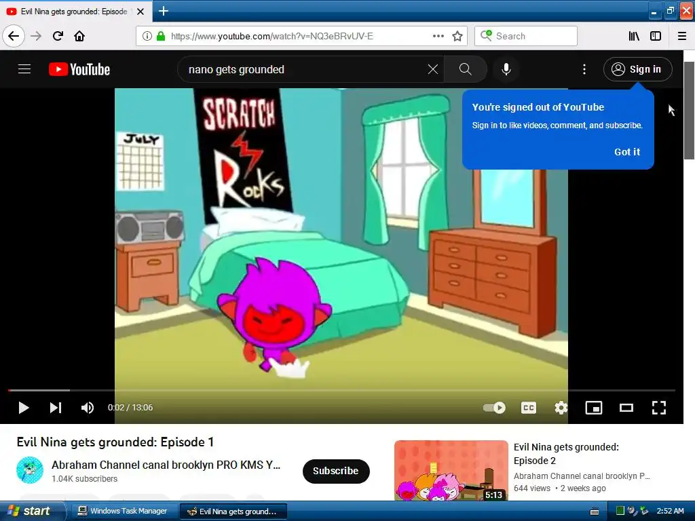Image resolution: width=695 pixels, height=521 pixels.
Task: Click the Firefox search box
Action: (x=526, y=36)
